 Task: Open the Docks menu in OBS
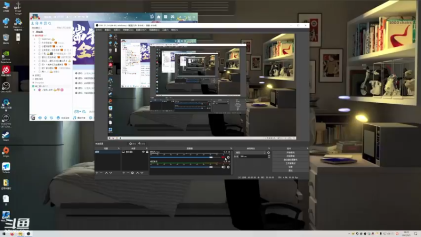128,30
